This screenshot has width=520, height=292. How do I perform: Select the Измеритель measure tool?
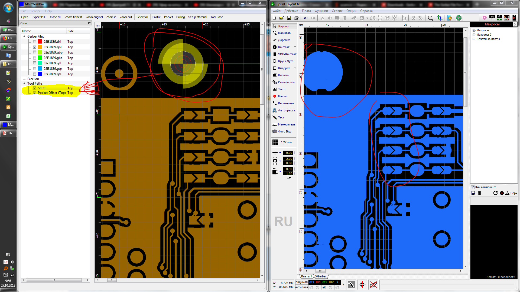[286, 124]
